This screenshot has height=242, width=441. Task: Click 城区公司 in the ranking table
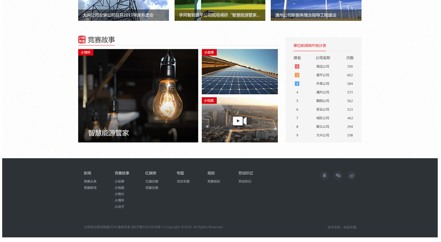[323, 118]
